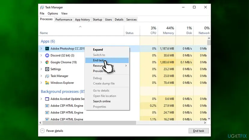Click the vertical scrollbar down arrow
This screenshot has width=249, height=140.
(209, 119)
